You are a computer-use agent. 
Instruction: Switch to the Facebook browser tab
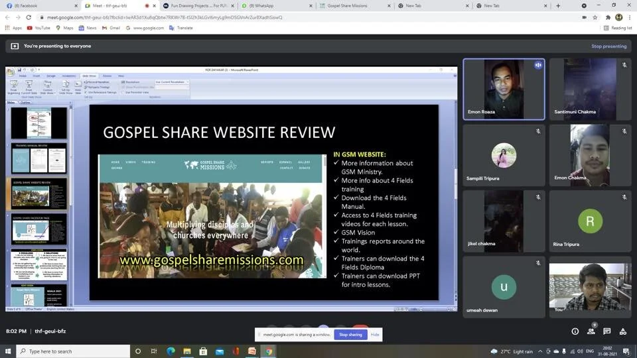[40, 6]
